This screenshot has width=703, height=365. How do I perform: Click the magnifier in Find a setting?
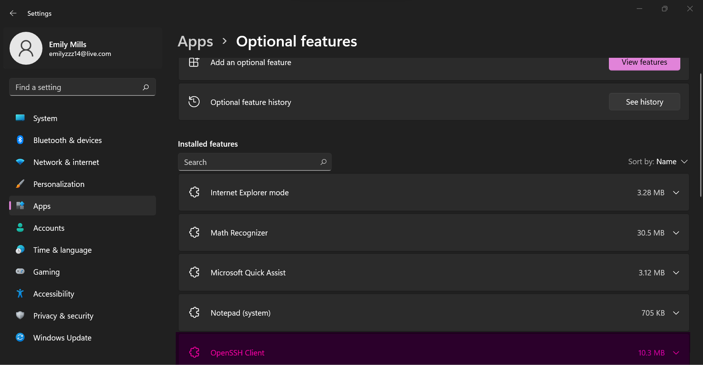pyautogui.click(x=146, y=87)
